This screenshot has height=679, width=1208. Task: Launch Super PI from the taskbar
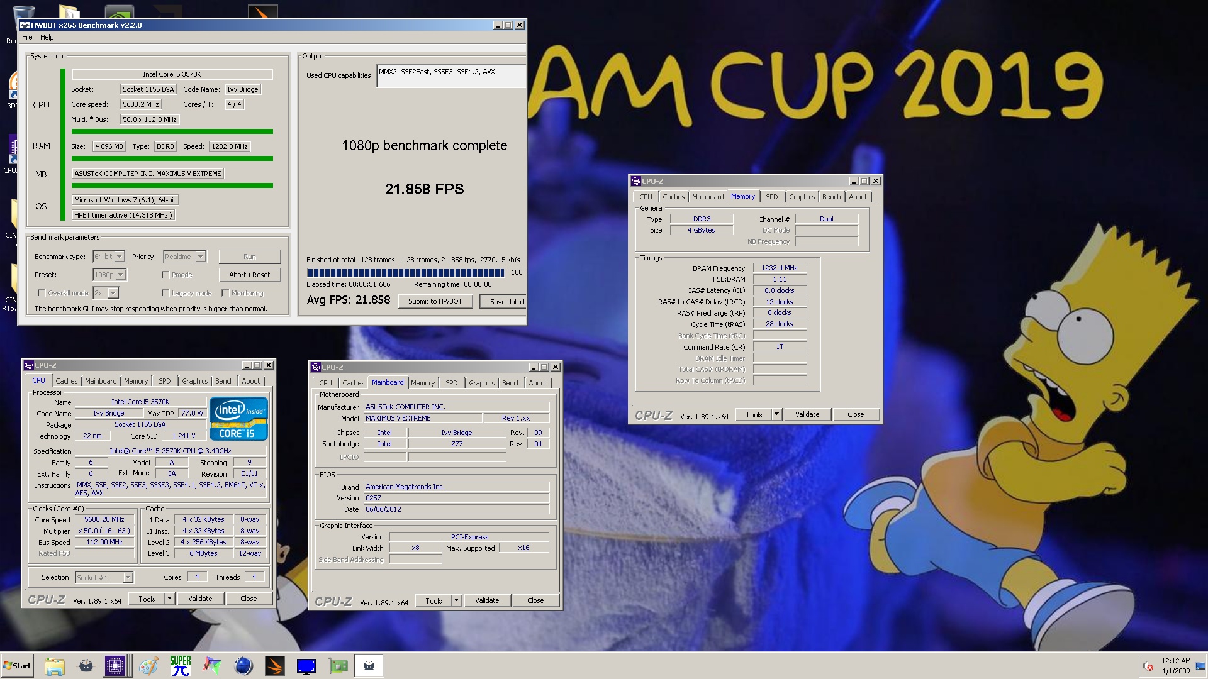point(181,666)
